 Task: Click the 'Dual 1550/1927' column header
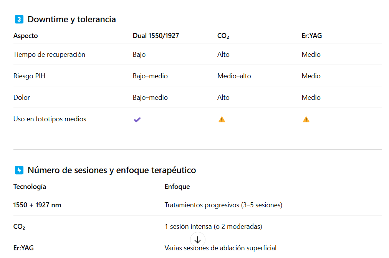click(156, 36)
